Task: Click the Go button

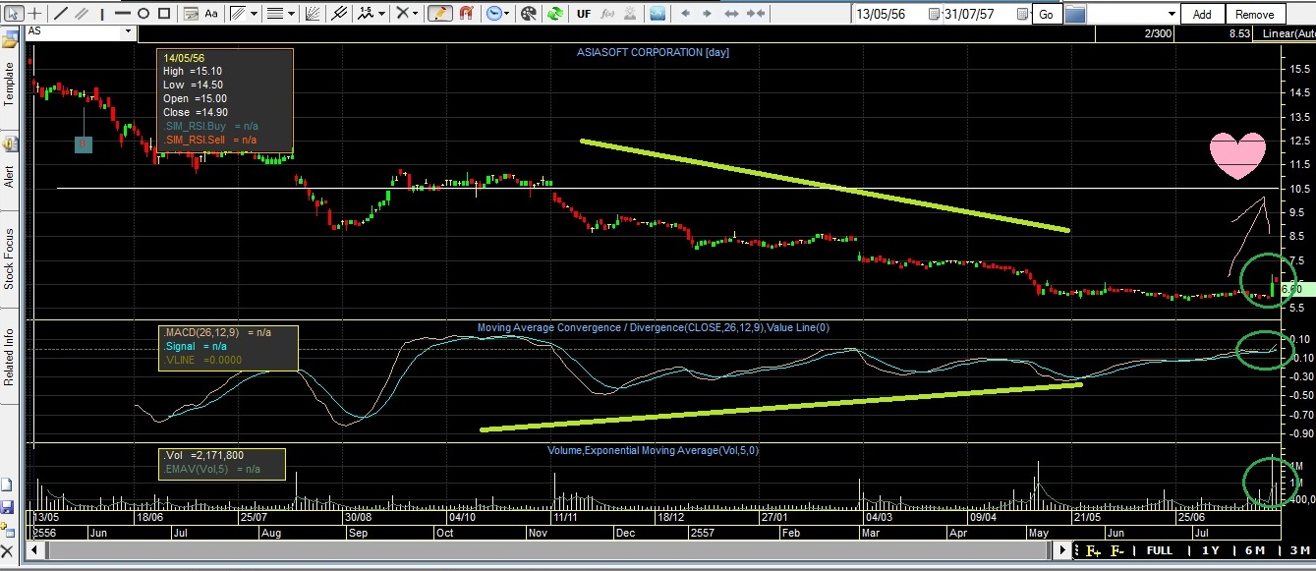Action: pyautogui.click(x=1046, y=14)
